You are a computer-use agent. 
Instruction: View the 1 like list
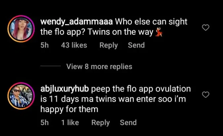[x=70, y=122]
